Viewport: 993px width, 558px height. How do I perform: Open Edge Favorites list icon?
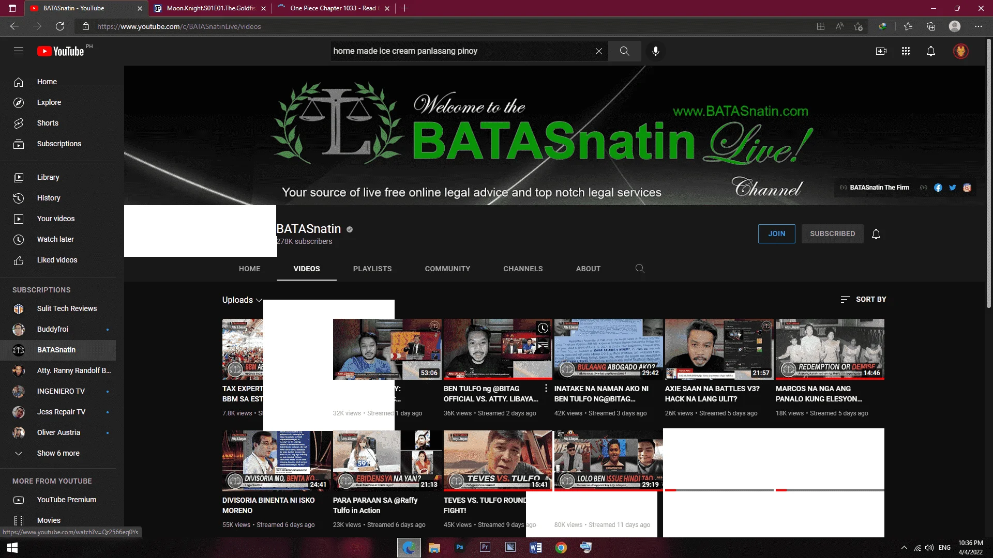tap(908, 26)
